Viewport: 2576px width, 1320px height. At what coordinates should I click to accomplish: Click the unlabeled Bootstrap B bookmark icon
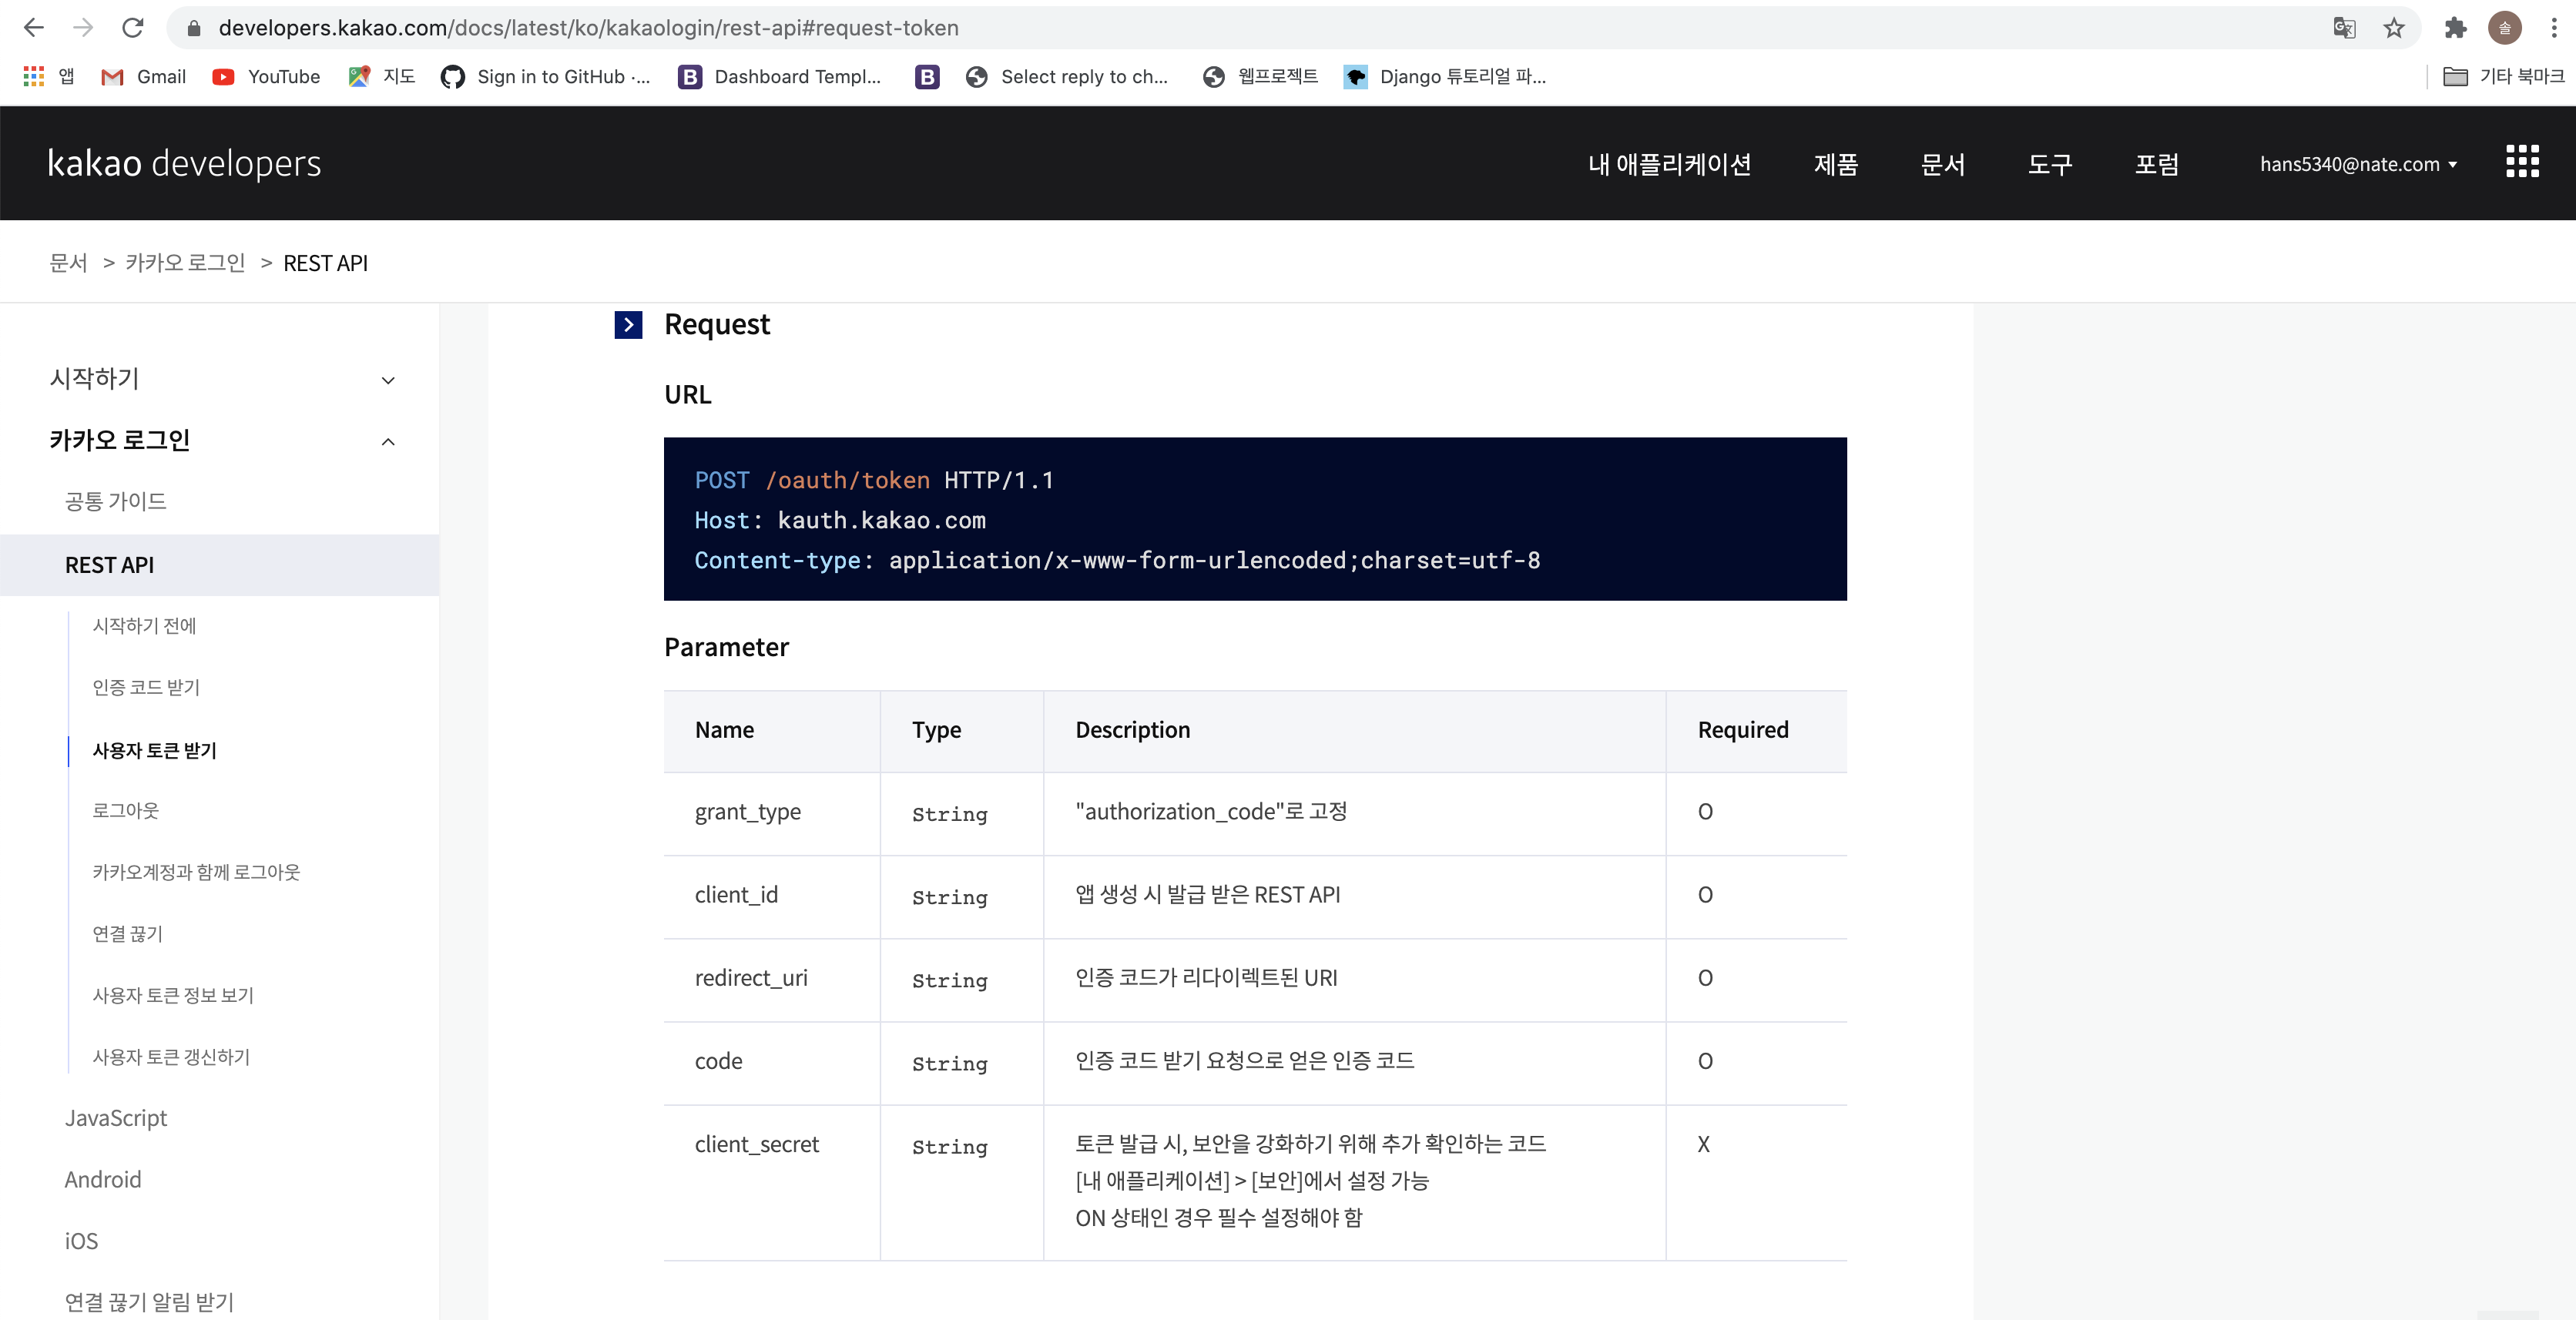coord(927,77)
